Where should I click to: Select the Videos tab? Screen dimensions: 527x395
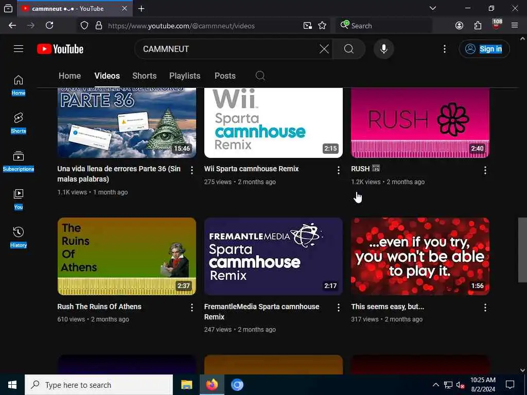coord(107,76)
